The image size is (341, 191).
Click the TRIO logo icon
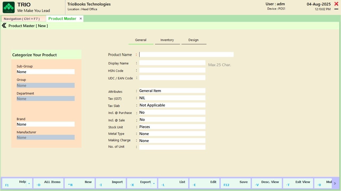pyautogui.click(x=9, y=7)
